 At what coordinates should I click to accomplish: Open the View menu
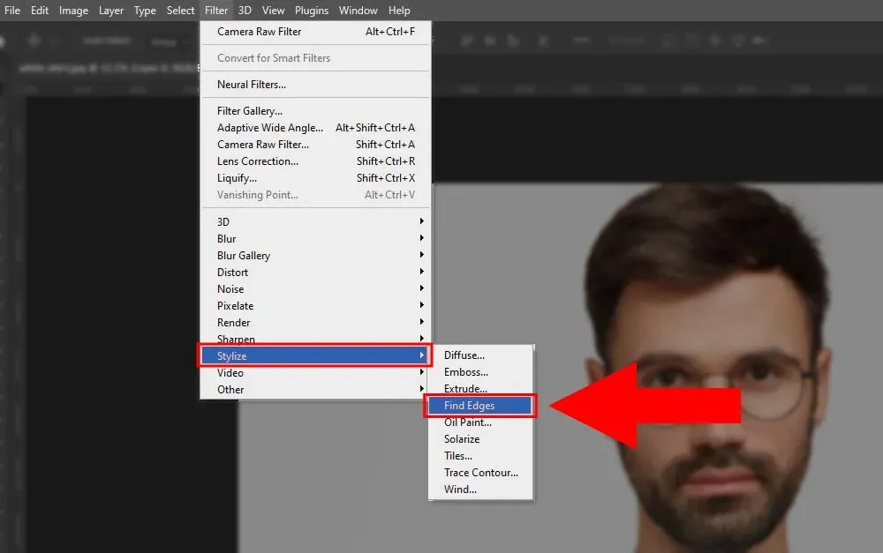pyautogui.click(x=273, y=10)
